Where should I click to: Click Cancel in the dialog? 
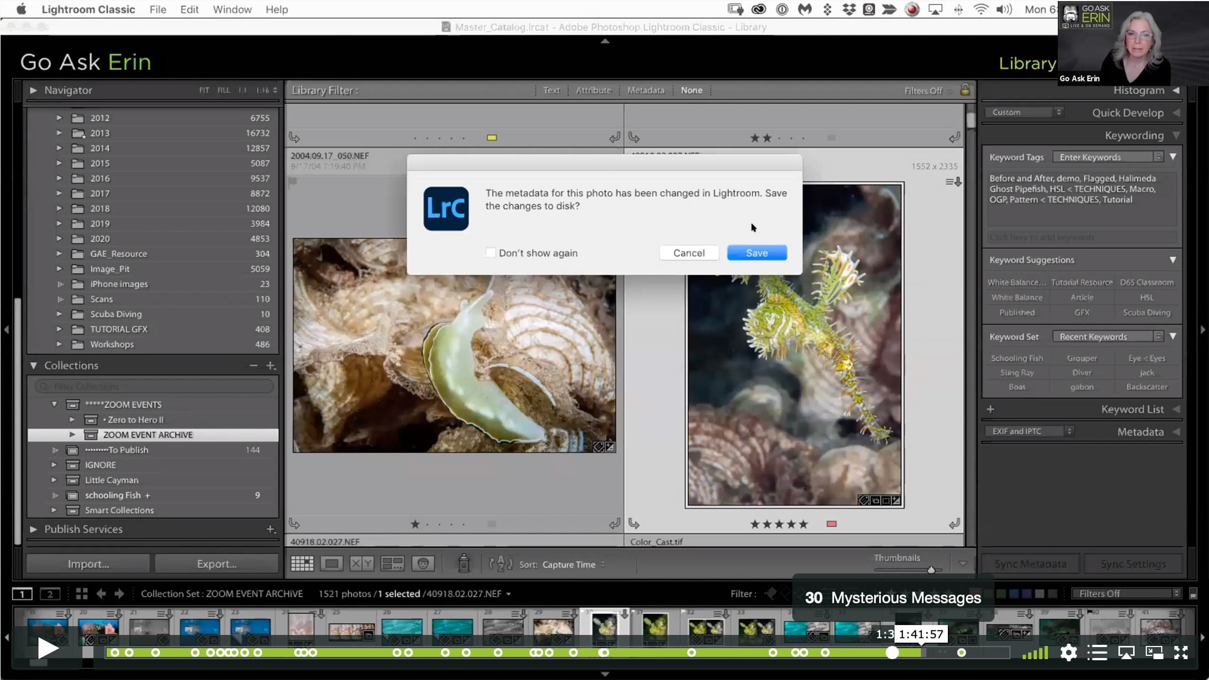[689, 253]
